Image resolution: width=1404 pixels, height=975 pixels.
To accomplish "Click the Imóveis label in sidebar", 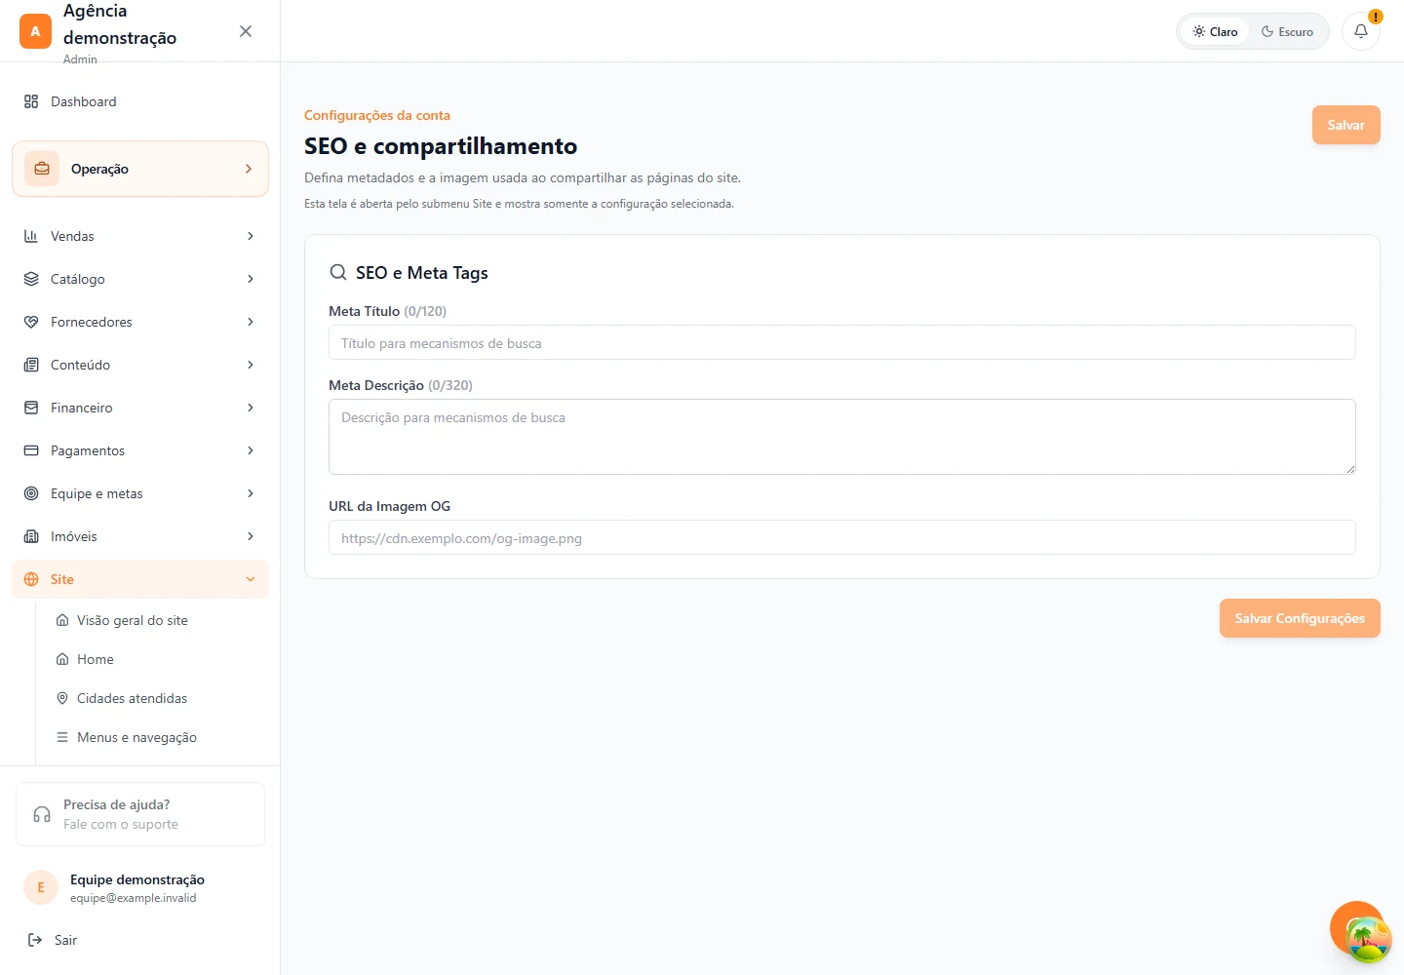I will (74, 536).
